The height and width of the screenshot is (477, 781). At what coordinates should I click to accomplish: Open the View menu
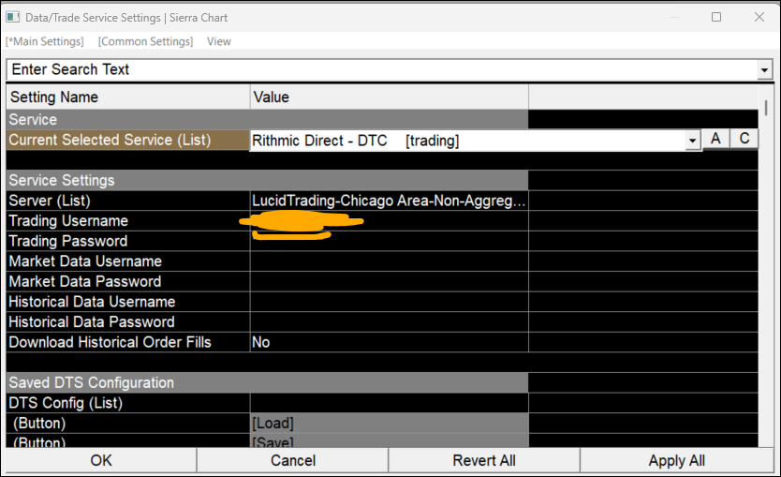(218, 41)
